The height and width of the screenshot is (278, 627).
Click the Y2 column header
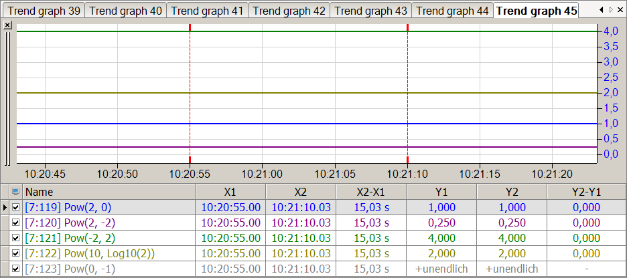coord(512,192)
